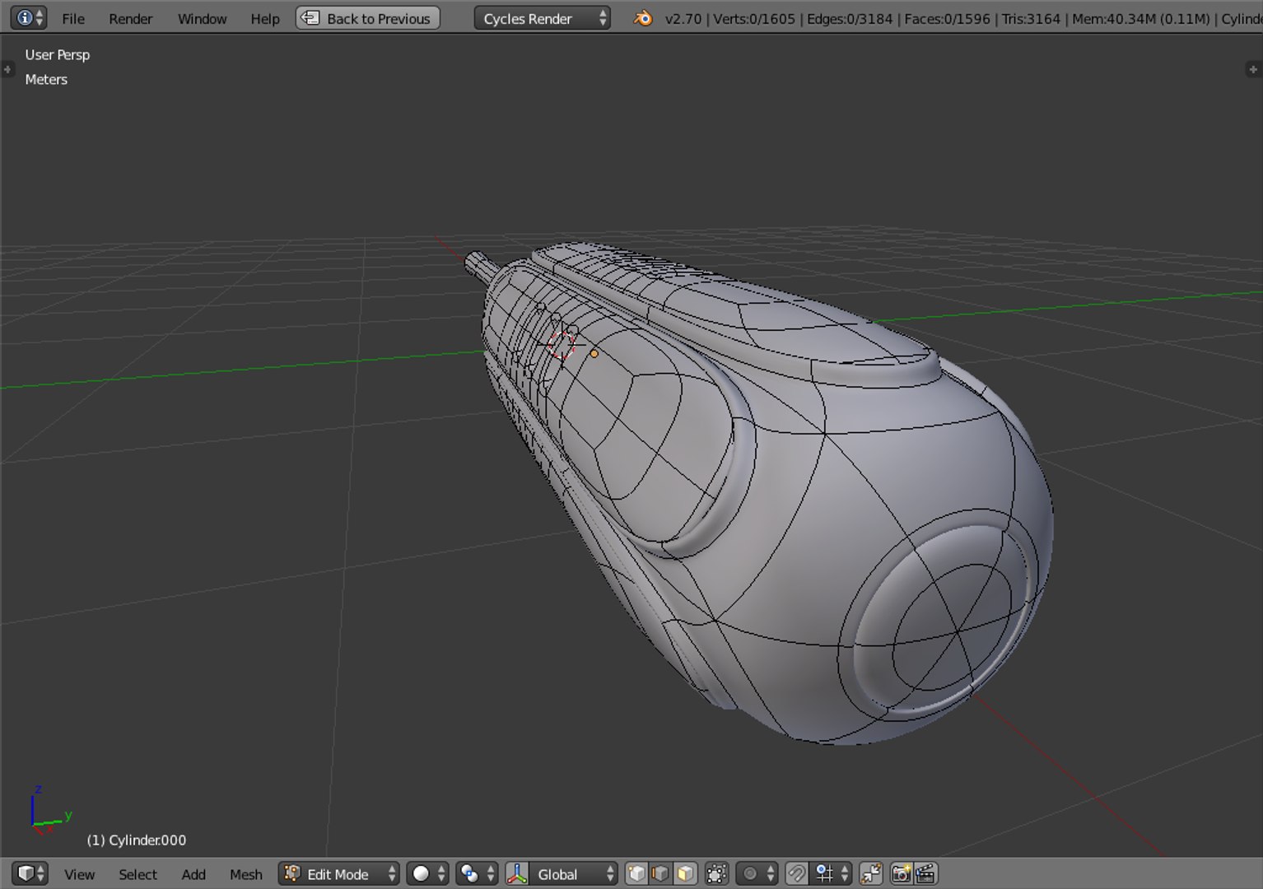Click the (1) Cylinder.000 object name
This screenshot has width=1263, height=889.
tap(137, 840)
